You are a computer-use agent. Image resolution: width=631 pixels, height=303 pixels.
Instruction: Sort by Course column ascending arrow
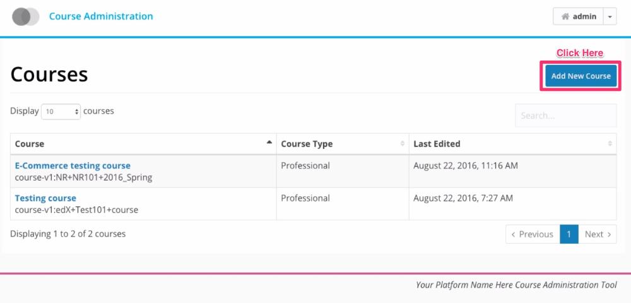(269, 142)
